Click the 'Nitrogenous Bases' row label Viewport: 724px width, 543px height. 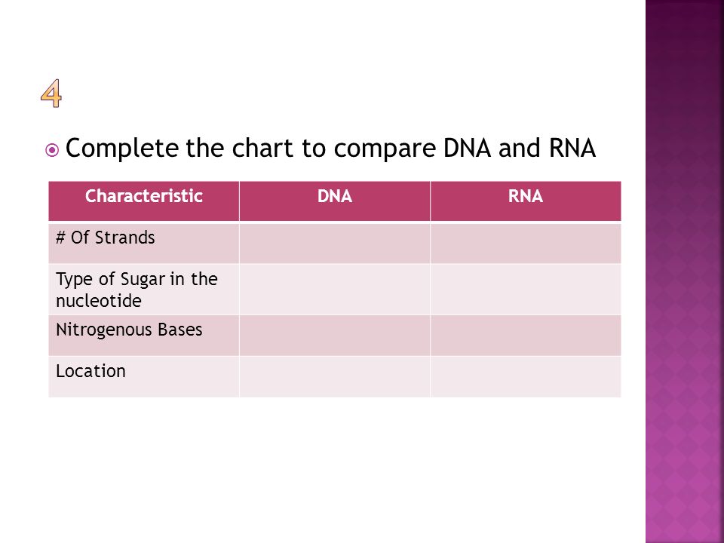pos(129,330)
